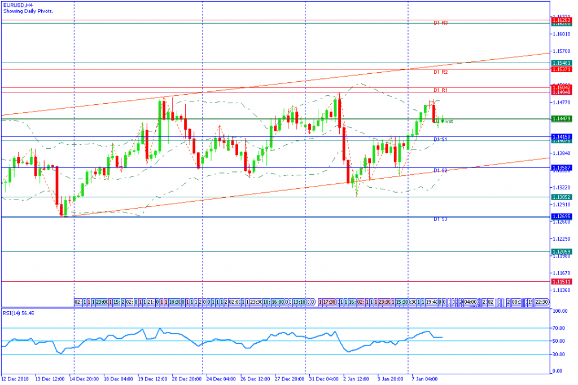Click the red 1.15371 price tag
The height and width of the screenshot is (385, 578).
tap(563, 69)
